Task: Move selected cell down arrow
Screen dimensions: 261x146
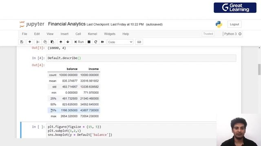Action: pyautogui.click(x=68, y=42)
